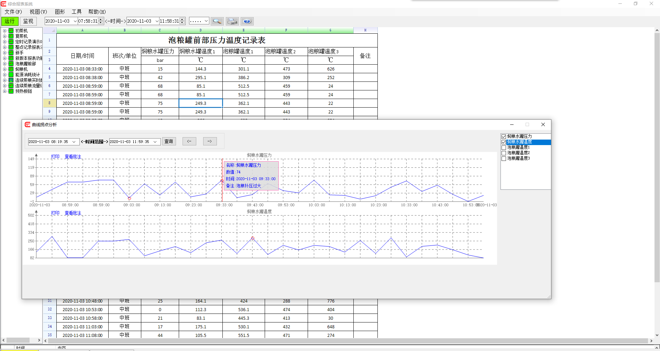660x351 pixels.
Task: Click the previous arrow button in curve dialog
Action: [189, 141]
